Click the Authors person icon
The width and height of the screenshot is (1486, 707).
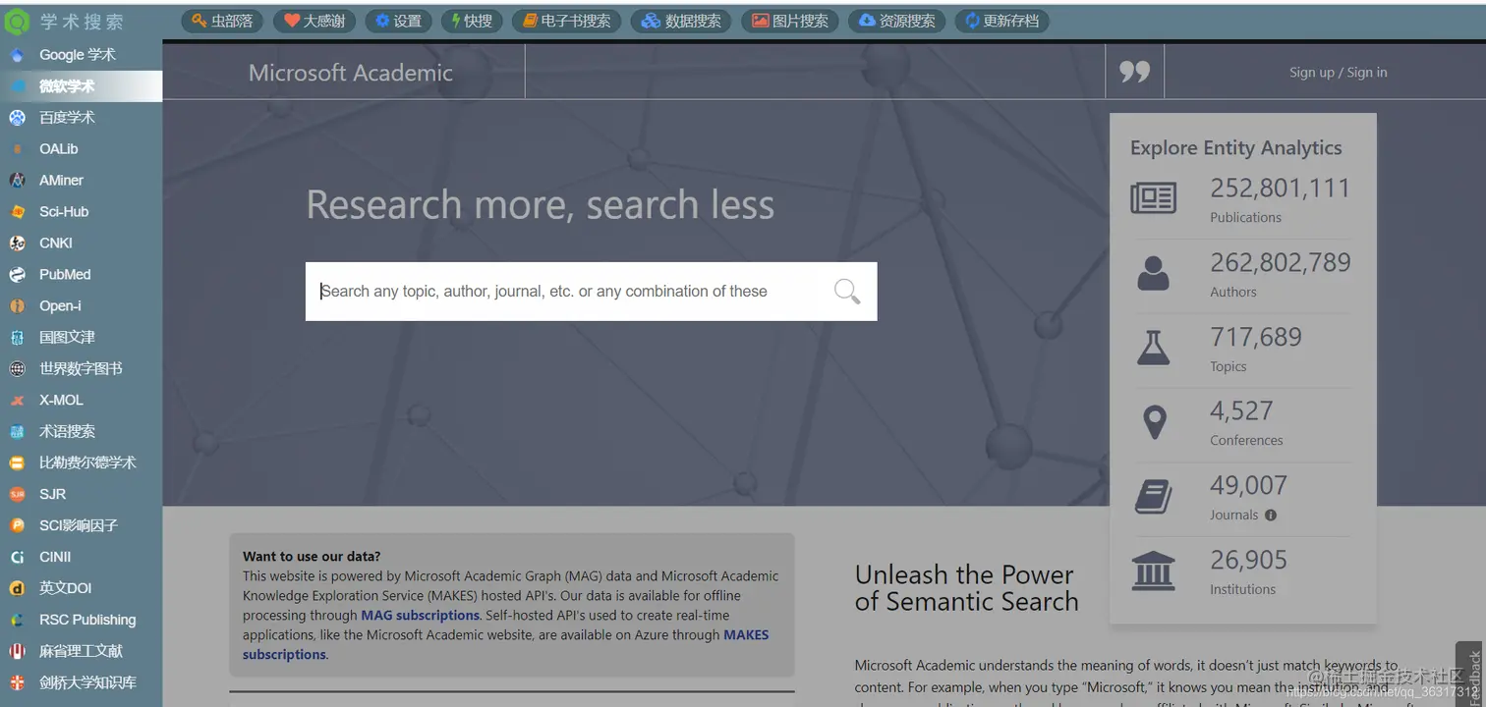(x=1153, y=273)
